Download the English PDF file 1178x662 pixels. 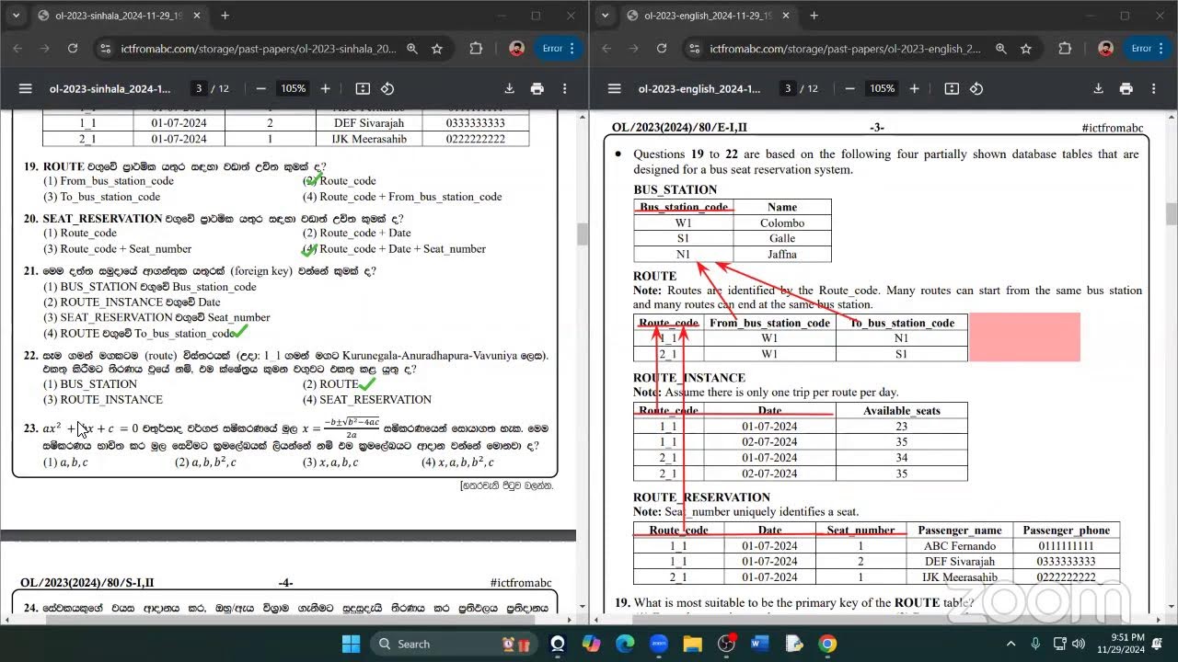pyautogui.click(x=1098, y=88)
